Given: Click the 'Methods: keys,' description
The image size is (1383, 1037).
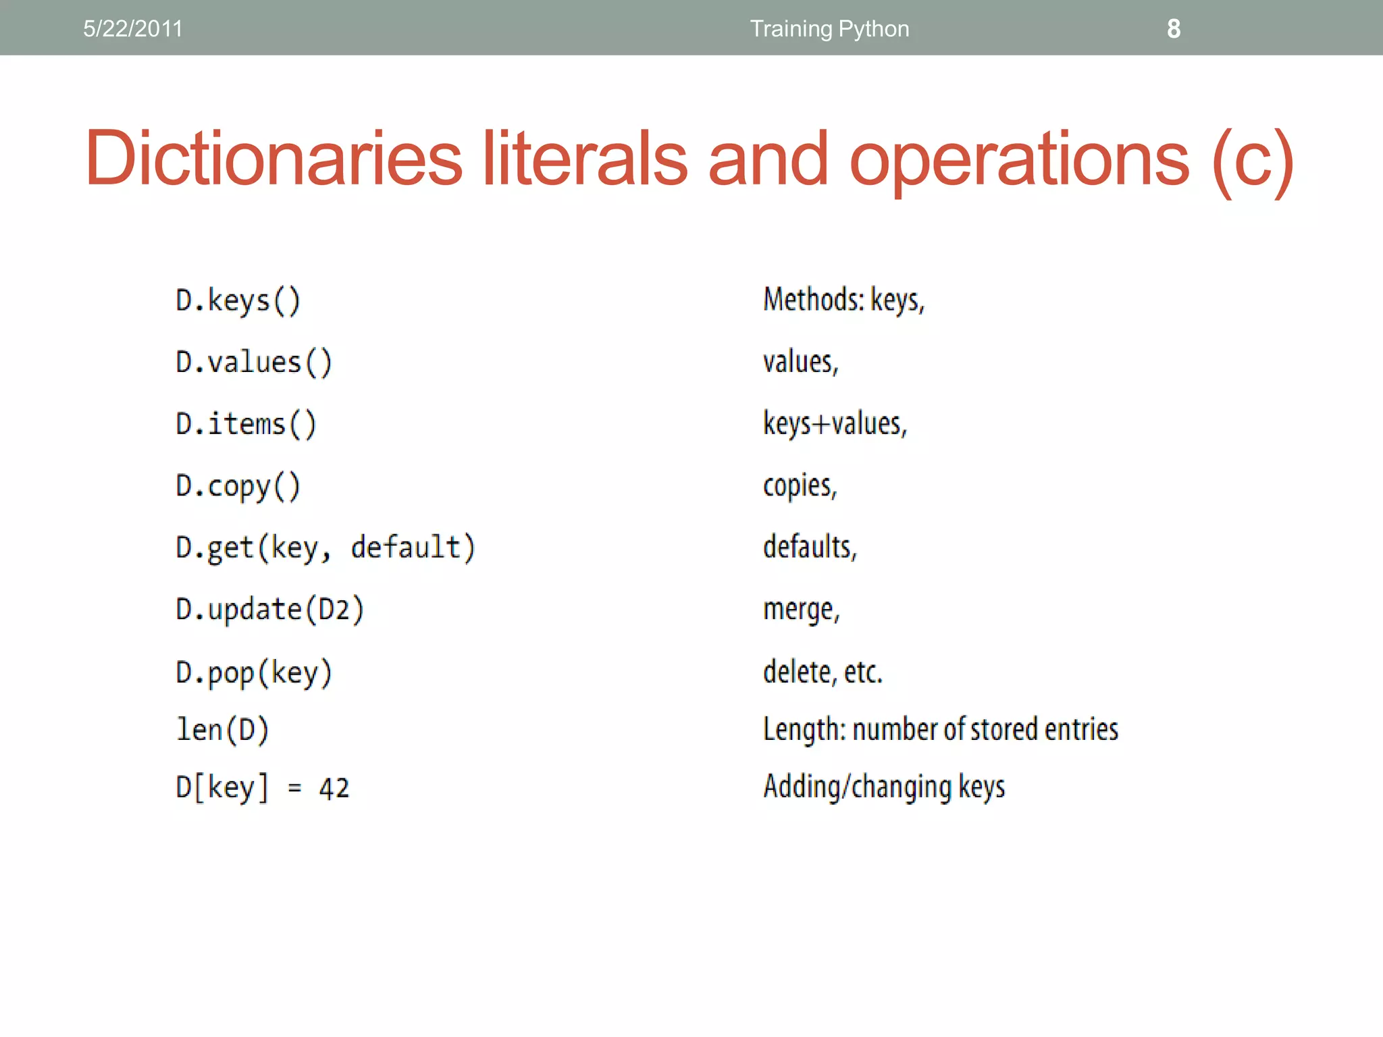Looking at the screenshot, I should point(843,300).
